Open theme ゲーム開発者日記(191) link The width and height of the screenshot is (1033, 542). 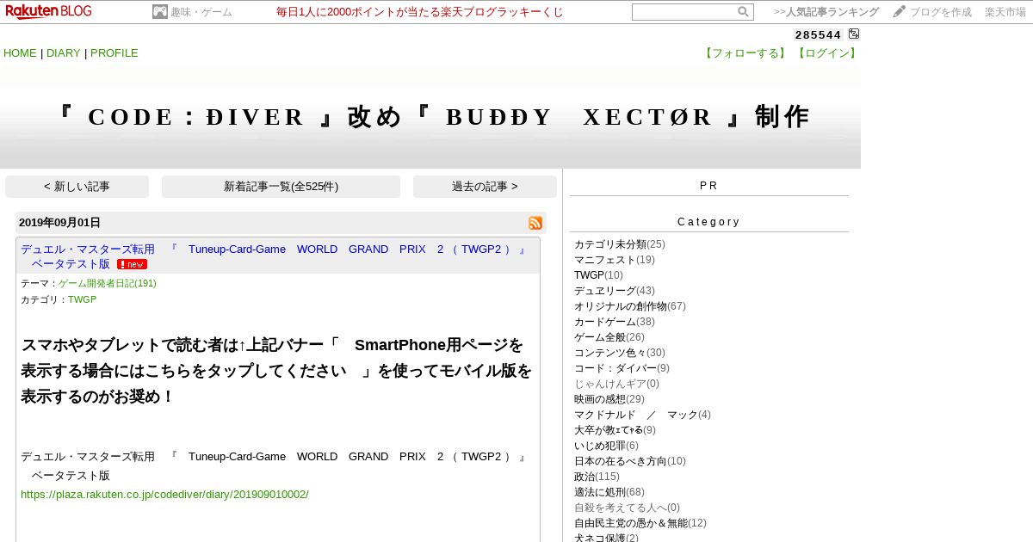(x=108, y=283)
